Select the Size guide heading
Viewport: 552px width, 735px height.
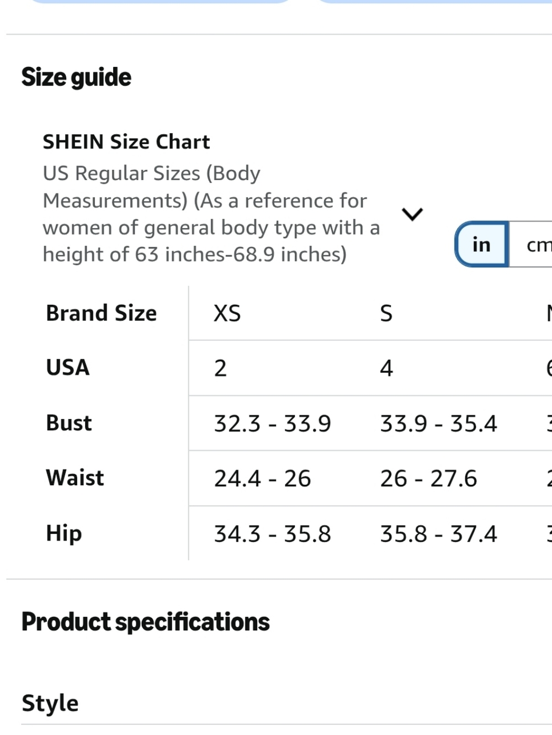[x=76, y=77]
